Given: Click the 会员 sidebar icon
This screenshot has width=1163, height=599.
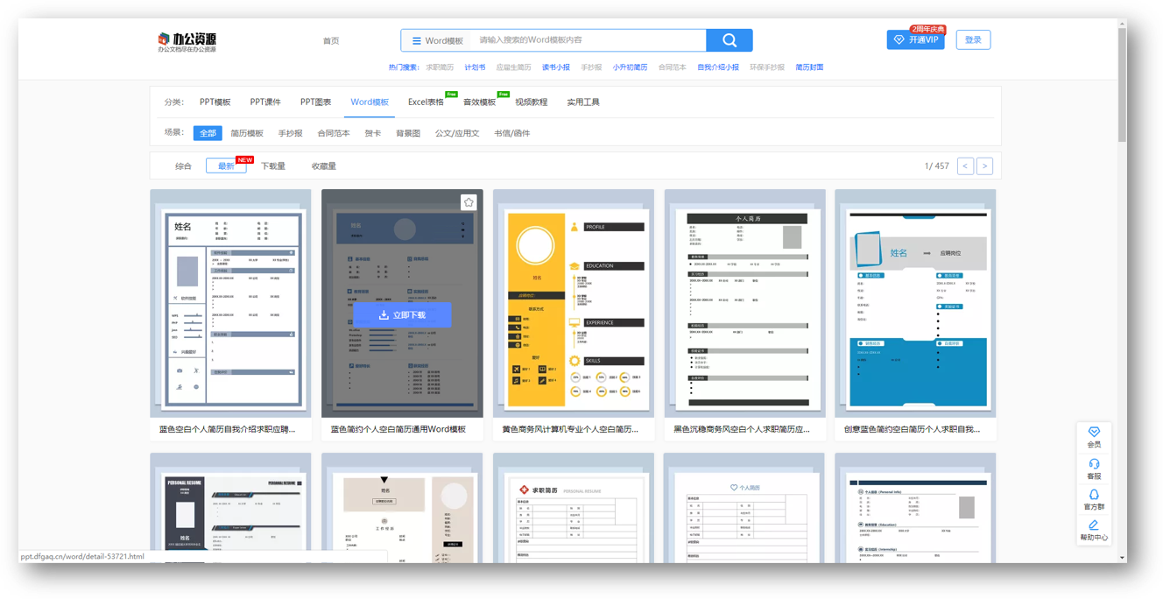Looking at the screenshot, I should [1094, 438].
